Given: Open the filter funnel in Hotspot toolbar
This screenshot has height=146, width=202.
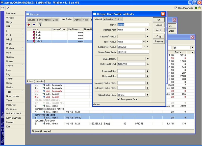Looking at the screenshot, I should 40,25.
